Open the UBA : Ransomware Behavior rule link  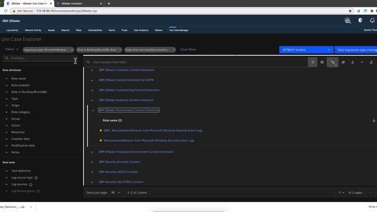pyautogui.click(x=153, y=131)
